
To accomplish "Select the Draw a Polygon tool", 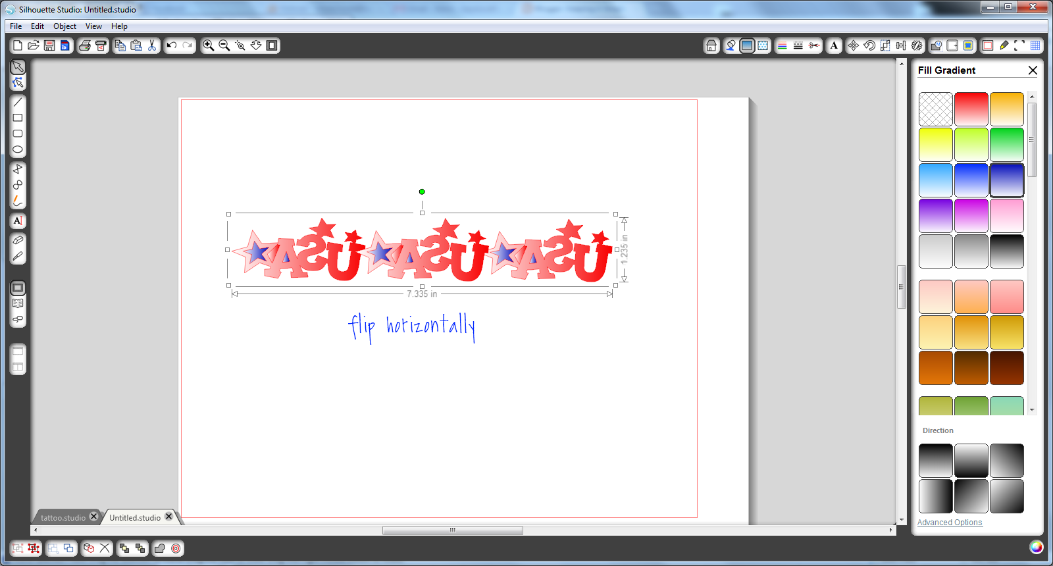I will click(18, 169).
